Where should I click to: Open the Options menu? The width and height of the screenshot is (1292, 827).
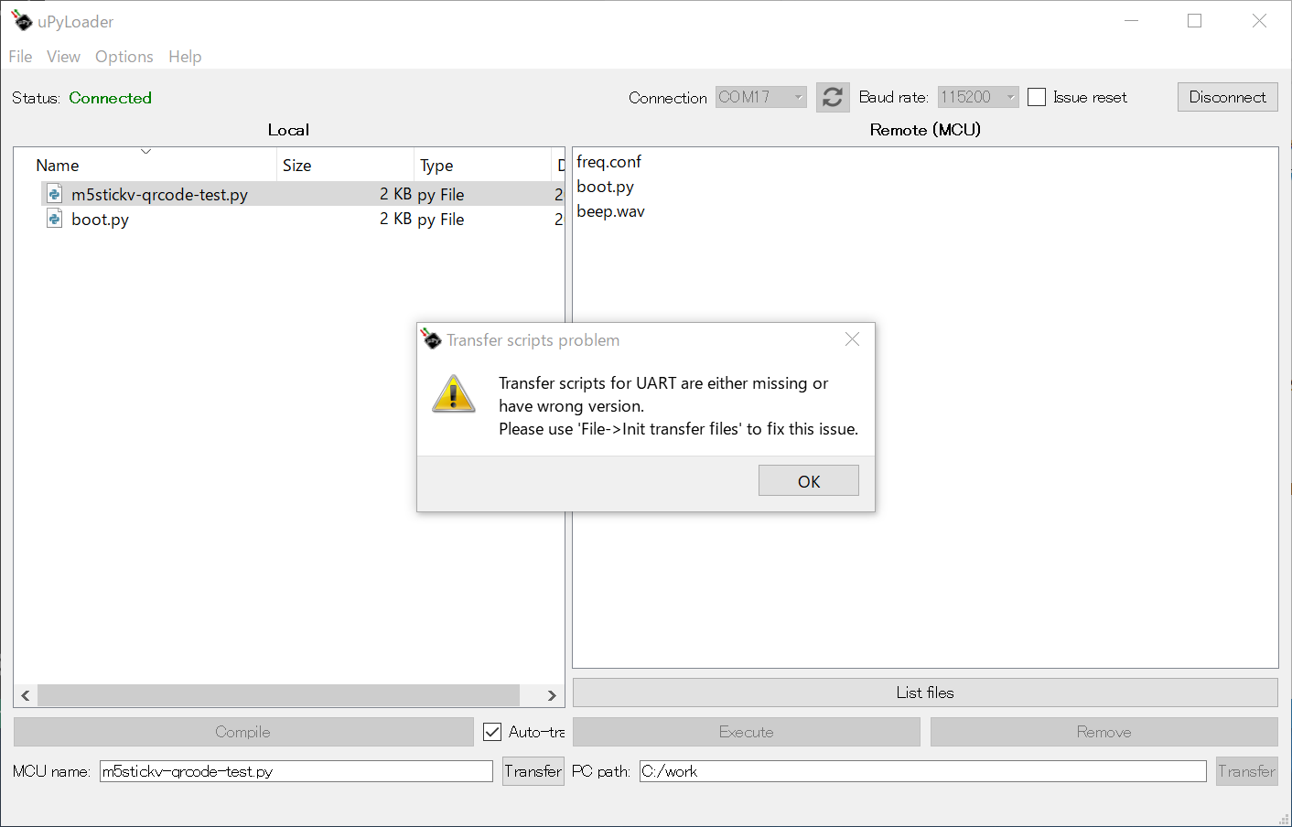tap(124, 57)
